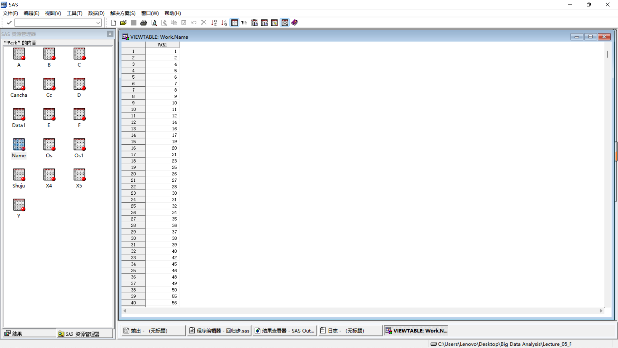Open SAS Help book icon
Viewport: 618px width, 348px height.
pos(295,23)
